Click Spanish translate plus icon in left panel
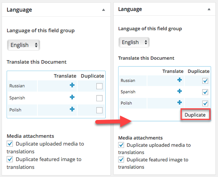The image size is (218, 177). point(72,97)
